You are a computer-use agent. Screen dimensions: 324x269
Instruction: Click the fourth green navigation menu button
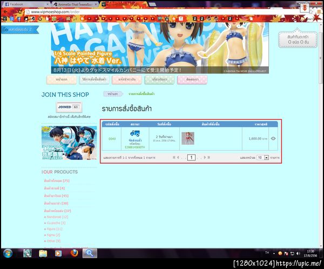tap(159, 79)
